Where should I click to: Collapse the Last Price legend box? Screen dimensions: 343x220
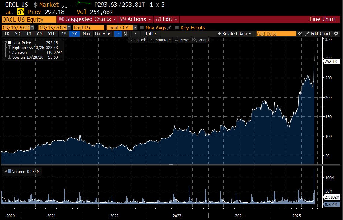6,43
